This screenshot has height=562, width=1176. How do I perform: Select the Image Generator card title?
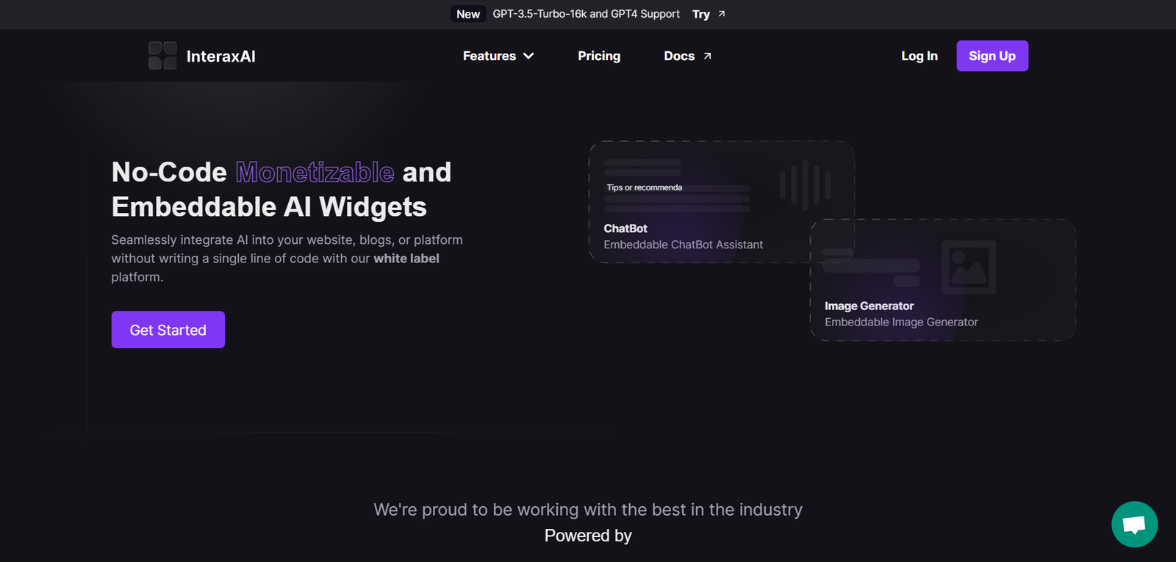869,306
